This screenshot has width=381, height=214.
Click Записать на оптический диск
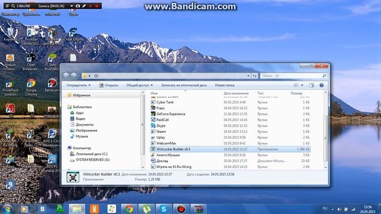184,85
